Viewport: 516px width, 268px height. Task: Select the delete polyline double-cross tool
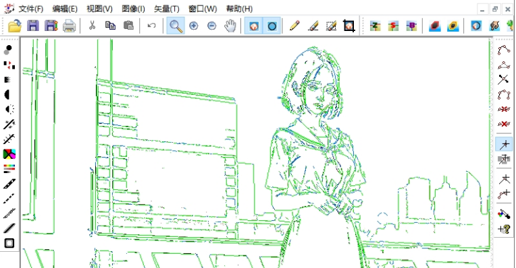[x=503, y=109]
